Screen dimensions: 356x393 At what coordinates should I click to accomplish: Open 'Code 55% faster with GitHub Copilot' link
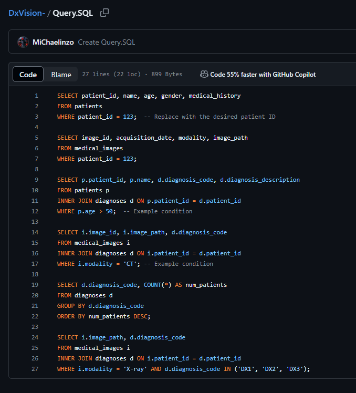263,75
